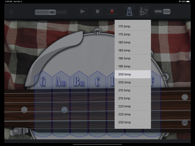Open the info button
The height and width of the screenshot is (146, 195).
coord(11,12)
